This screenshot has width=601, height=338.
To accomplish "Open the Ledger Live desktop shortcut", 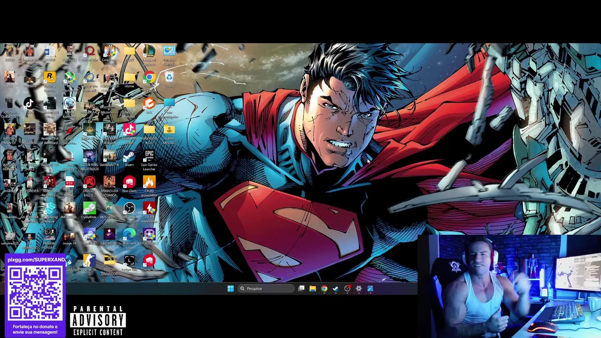I will (129, 263).
